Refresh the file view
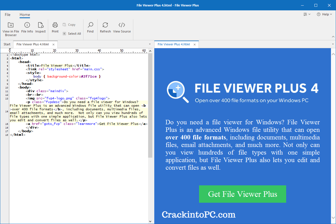Image resolution: width=336 pixels, height=224 pixels. coord(105,28)
